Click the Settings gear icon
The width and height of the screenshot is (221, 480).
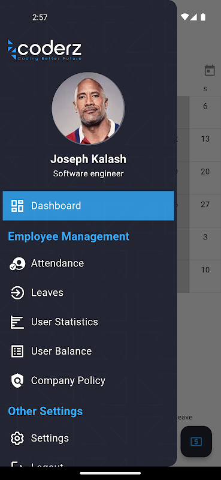[x=17, y=439]
